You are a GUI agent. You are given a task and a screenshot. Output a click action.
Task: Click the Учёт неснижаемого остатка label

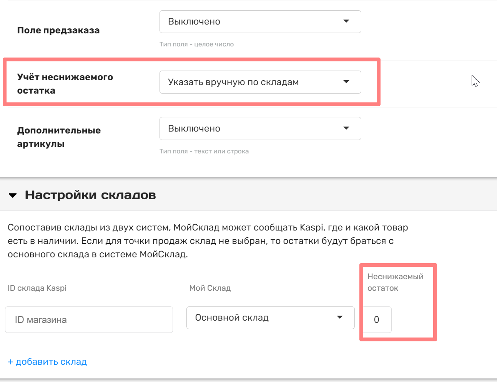click(x=65, y=84)
